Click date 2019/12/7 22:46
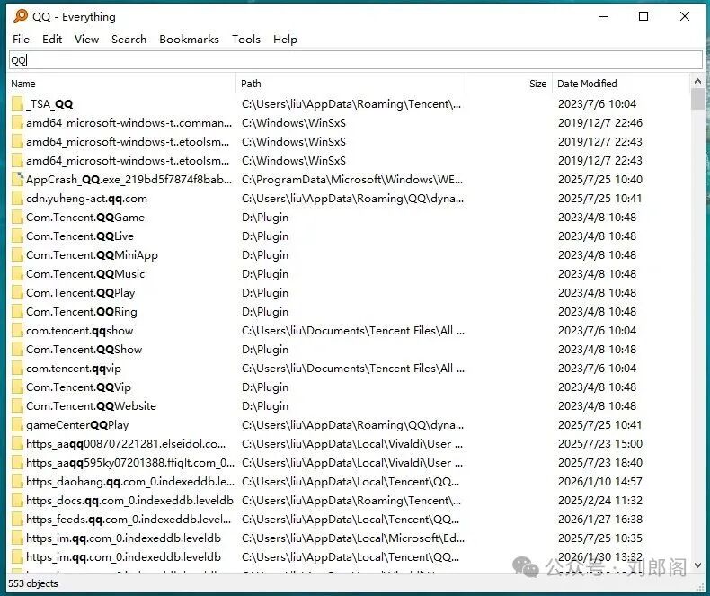 600,123
